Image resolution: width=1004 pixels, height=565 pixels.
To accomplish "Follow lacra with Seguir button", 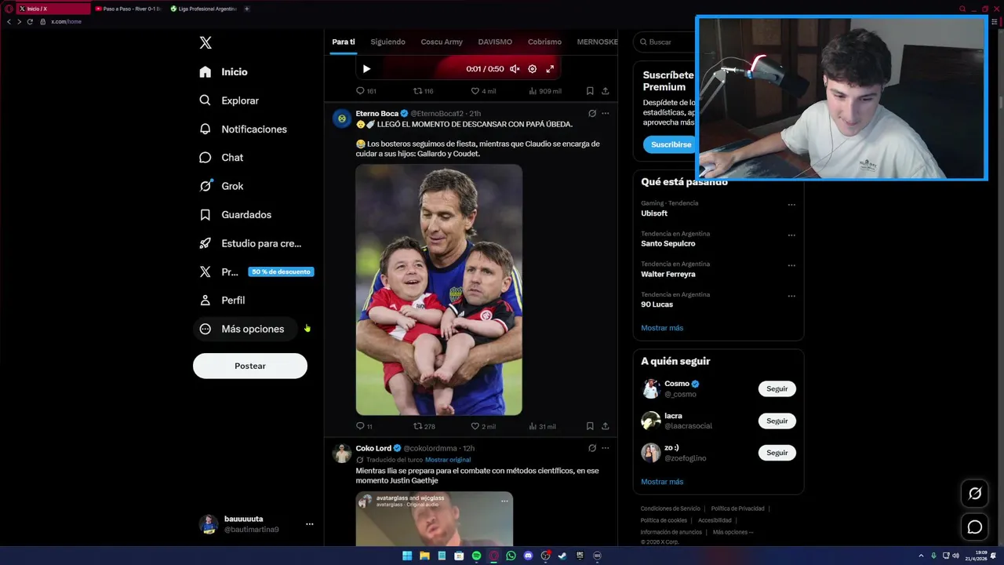I will pos(777,421).
